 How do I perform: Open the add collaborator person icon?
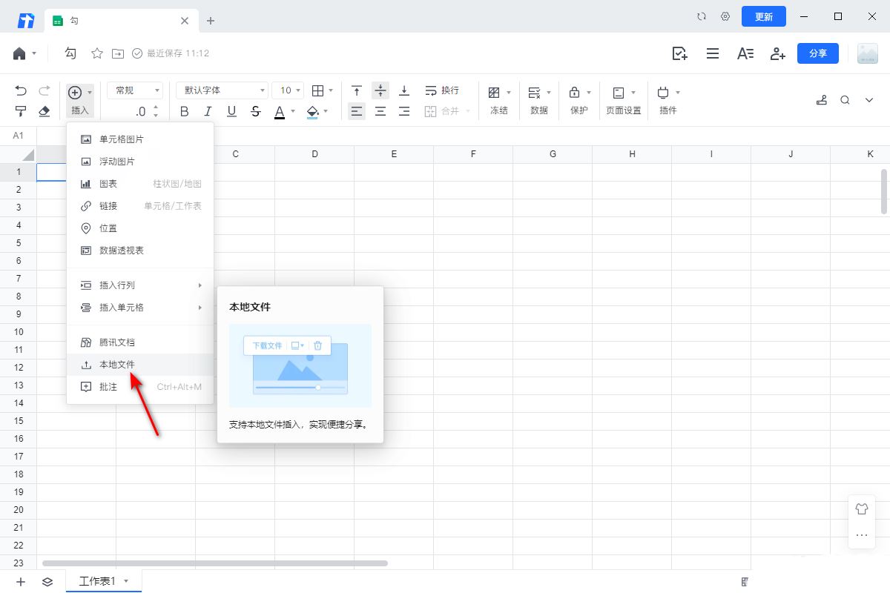[777, 53]
